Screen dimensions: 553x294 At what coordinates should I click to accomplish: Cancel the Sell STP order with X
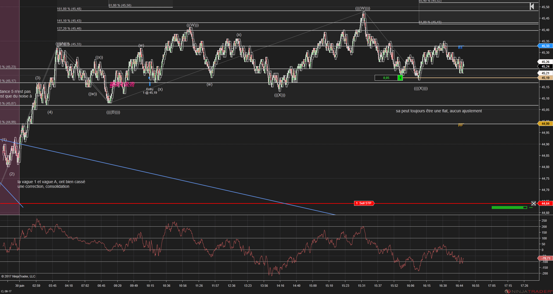tap(534, 203)
